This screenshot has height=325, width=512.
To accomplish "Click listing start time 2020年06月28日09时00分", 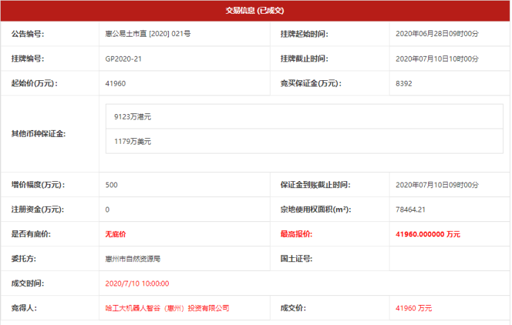I will [x=437, y=34].
